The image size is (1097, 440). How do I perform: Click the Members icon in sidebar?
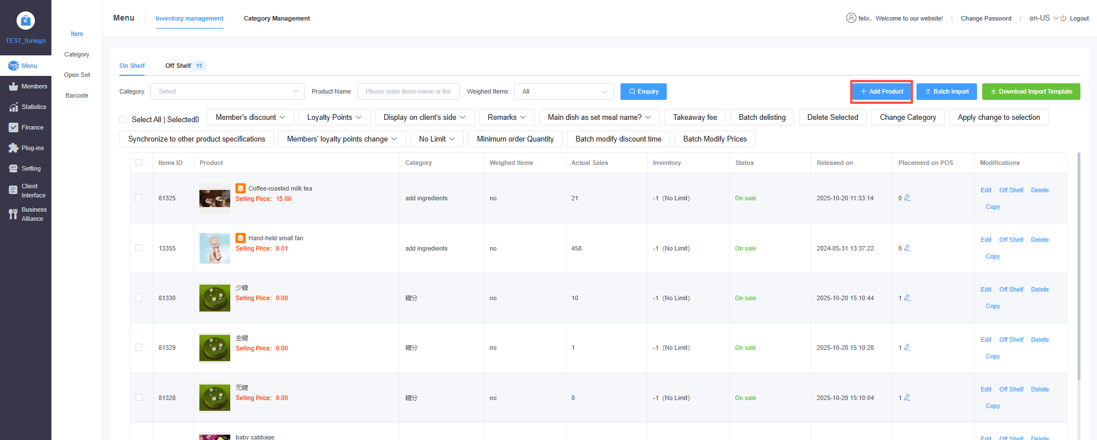click(x=13, y=87)
